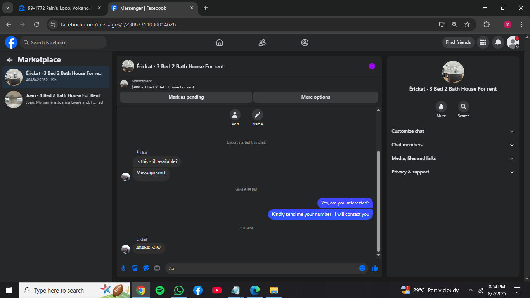Bookmark this page with the star
Image resolution: width=530 pixels, height=298 pixels.
click(467, 24)
